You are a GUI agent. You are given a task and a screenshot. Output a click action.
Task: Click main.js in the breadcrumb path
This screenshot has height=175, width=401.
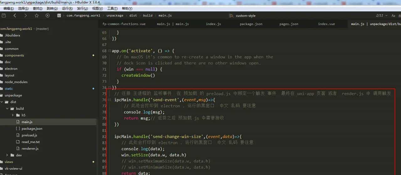(x=165, y=15)
